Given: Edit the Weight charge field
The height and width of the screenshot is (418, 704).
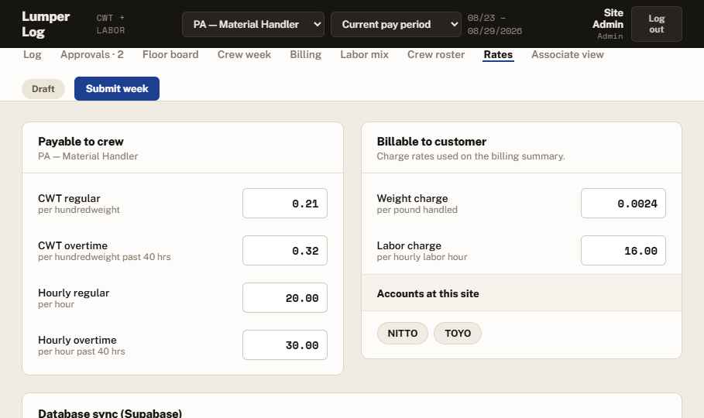Looking at the screenshot, I should coord(623,204).
